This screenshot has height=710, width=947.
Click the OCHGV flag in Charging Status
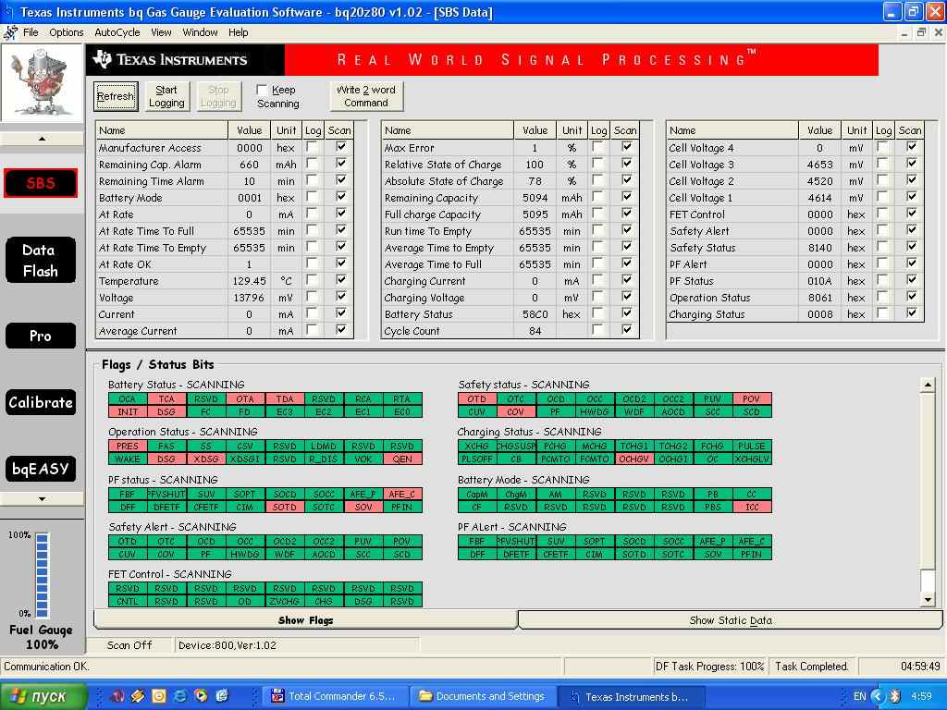tap(633, 459)
